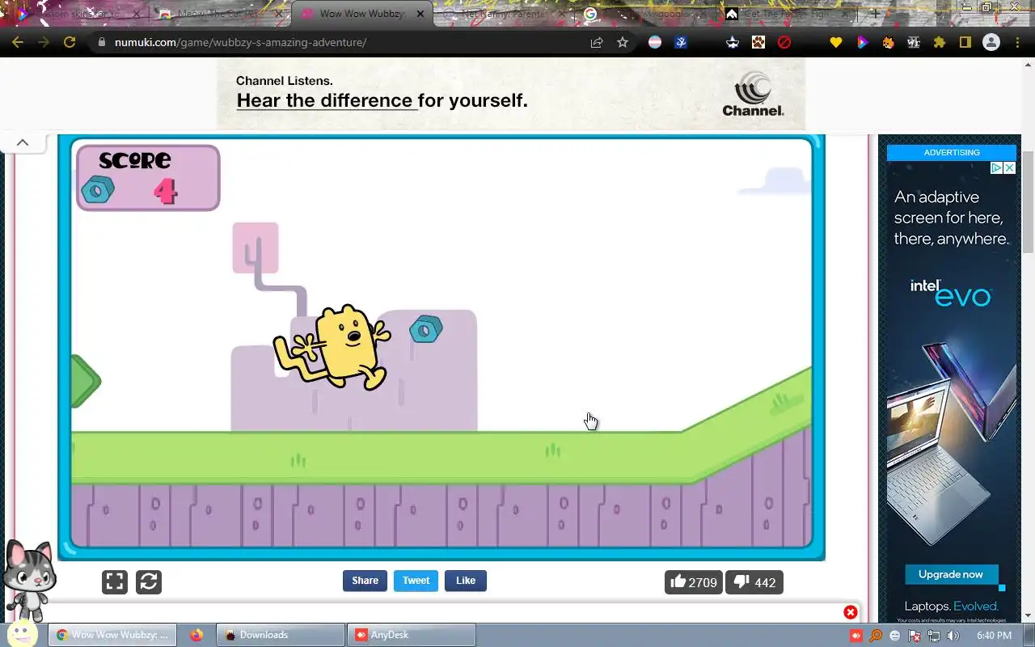Open a new tab with plus button
The height and width of the screenshot is (647, 1035).
pyautogui.click(x=875, y=14)
